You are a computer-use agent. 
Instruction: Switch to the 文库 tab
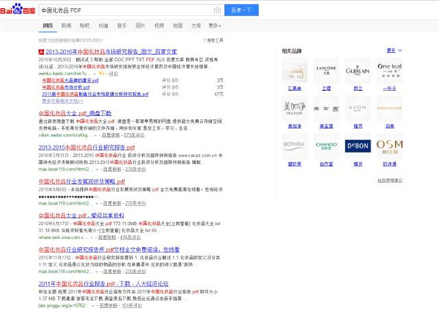coord(196,25)
